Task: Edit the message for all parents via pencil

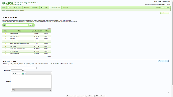Action: pyautogui.click(x=5, y=44)
